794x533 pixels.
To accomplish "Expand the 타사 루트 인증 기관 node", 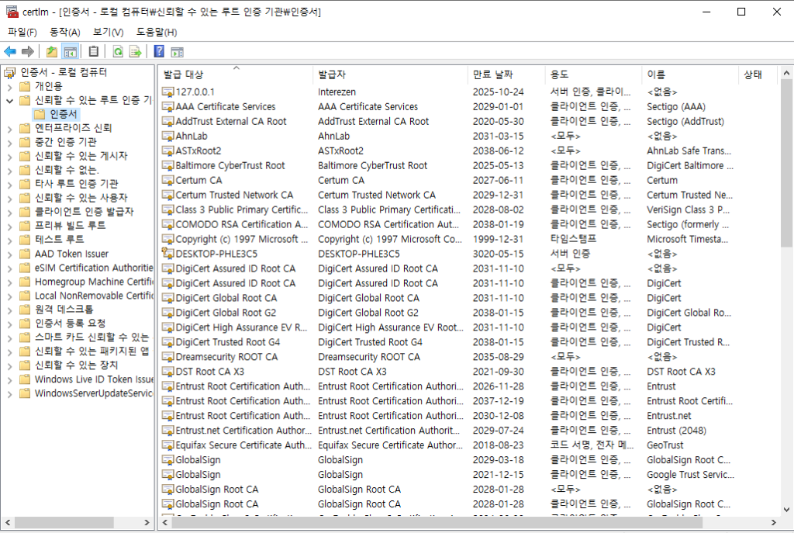I will tap(9, 185).
